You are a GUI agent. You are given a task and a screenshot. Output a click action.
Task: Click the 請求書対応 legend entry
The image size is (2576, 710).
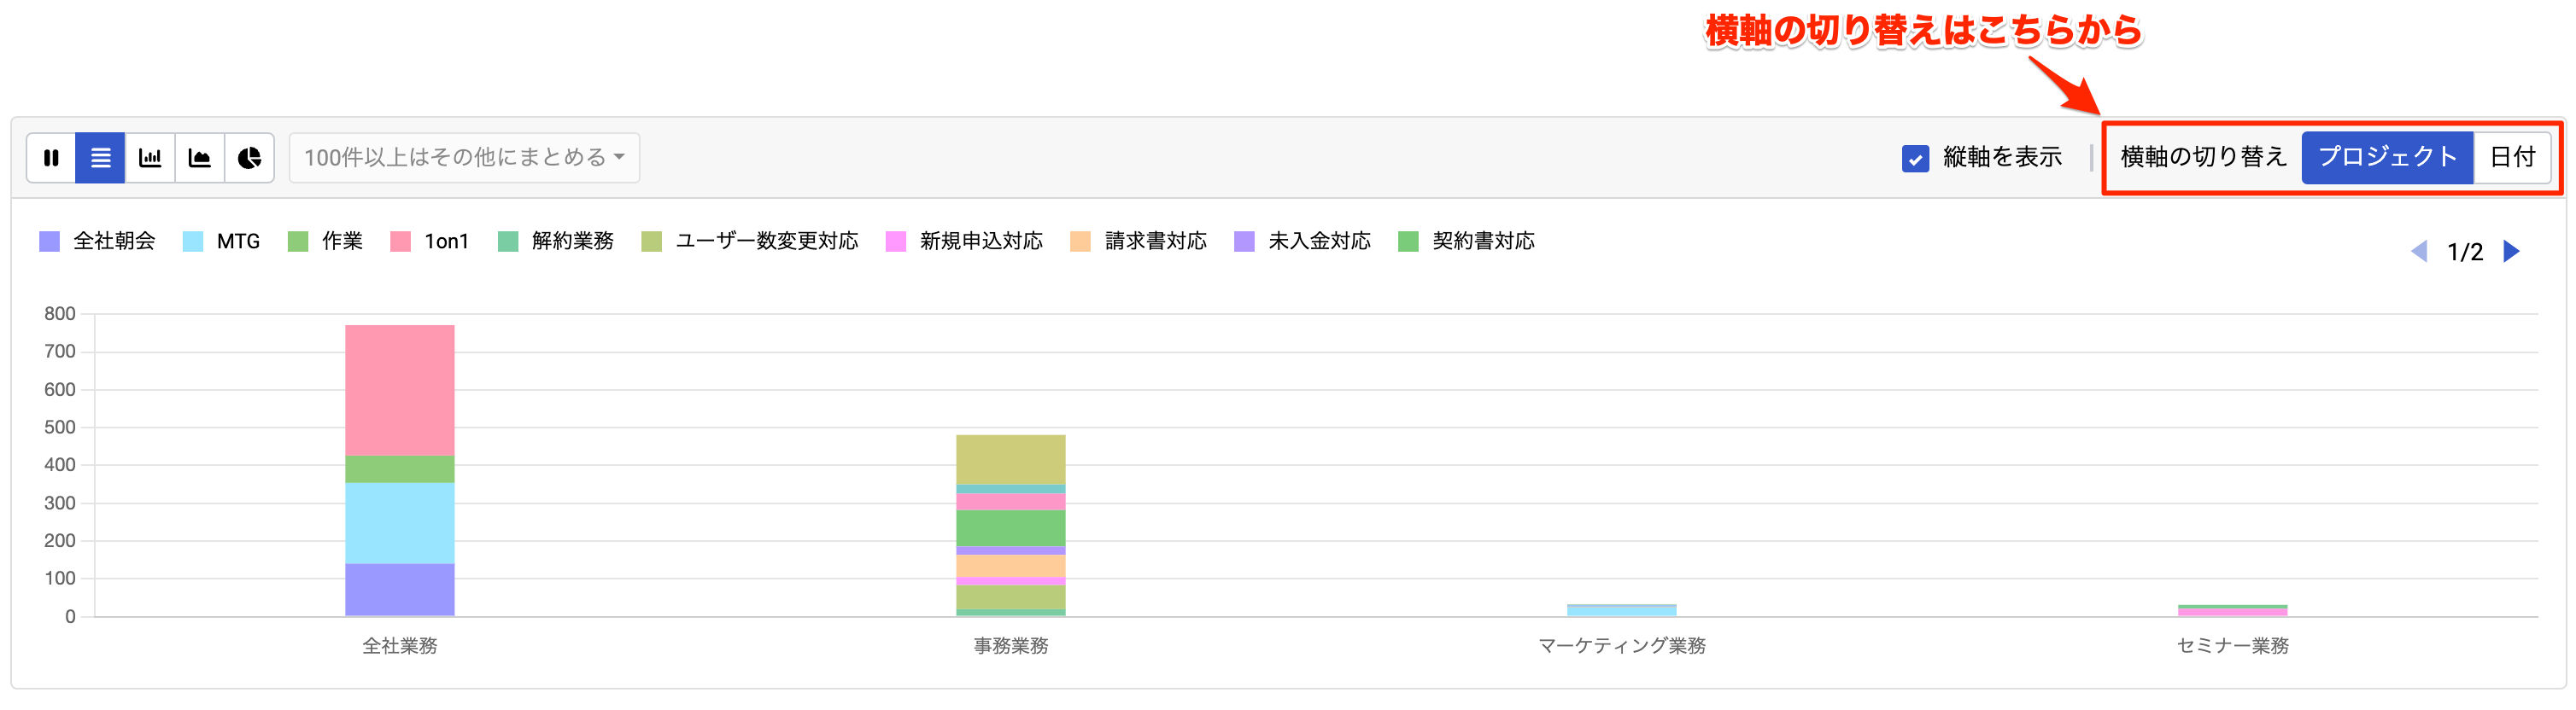click(1154, 242)
